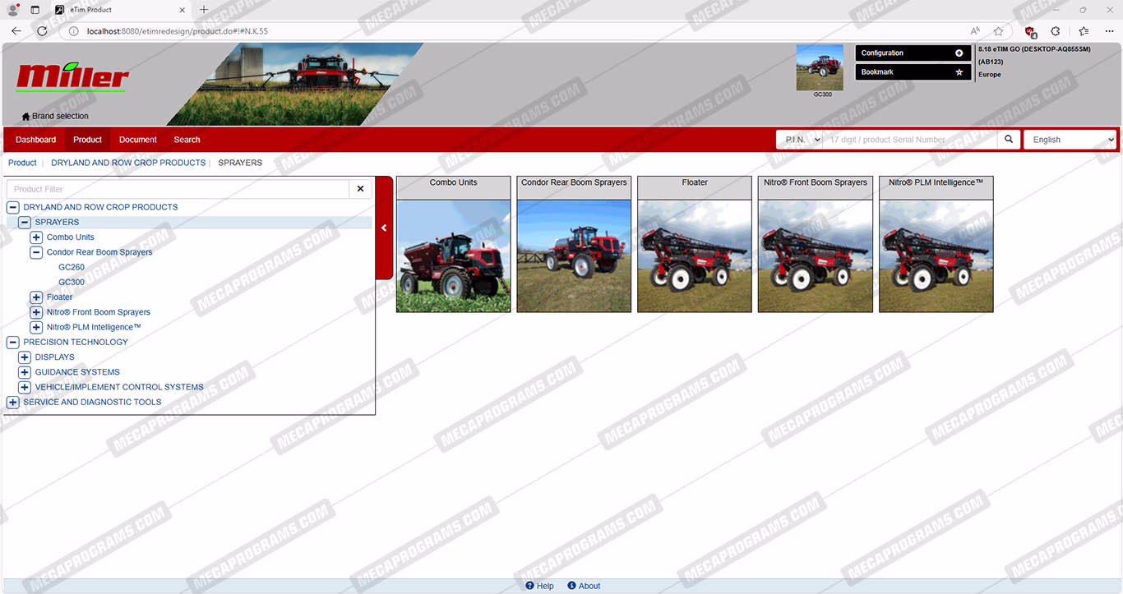Expand the Nitro Front Boom Sprayers node
The height and width of the screenshot is (594, 1123).
pyautogui.click(x=36, y=312)
